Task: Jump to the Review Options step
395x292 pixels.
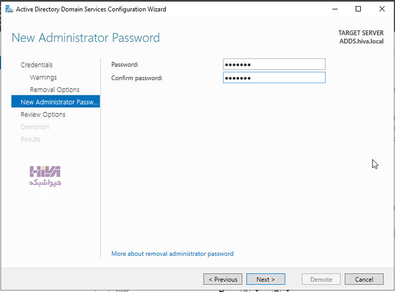Action: click(x=43, y=115)
